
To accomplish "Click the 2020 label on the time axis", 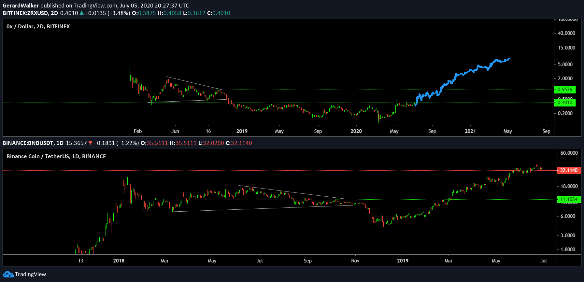I will click(356, 131).
